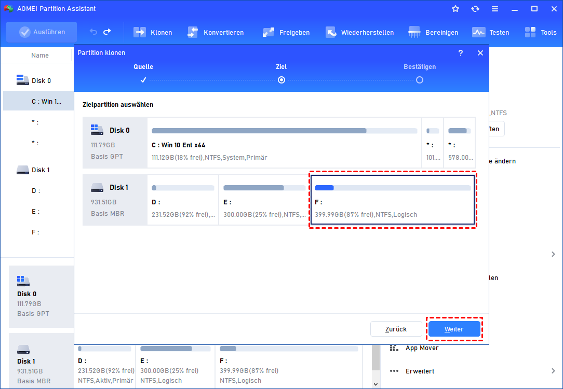This screenshot has width=563, height=389.
Task: Close the Partition klonen dialog
Action: (x=480, y=53)
